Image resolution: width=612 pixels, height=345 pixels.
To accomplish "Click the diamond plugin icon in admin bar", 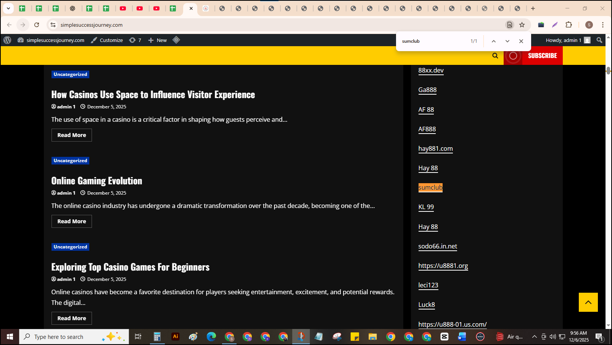I will click(x=176, y=40).
